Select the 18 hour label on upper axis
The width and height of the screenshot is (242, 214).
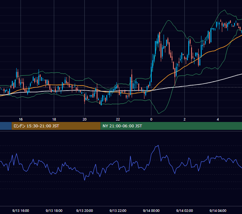[54, 119]
